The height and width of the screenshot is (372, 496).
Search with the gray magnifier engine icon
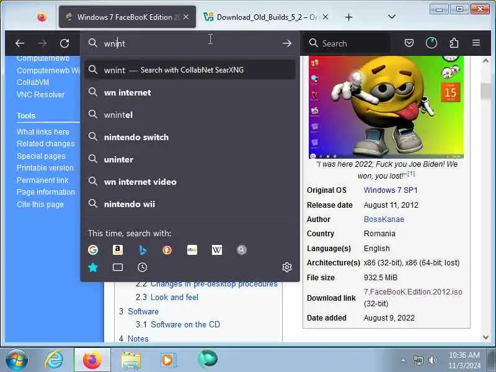241,250
